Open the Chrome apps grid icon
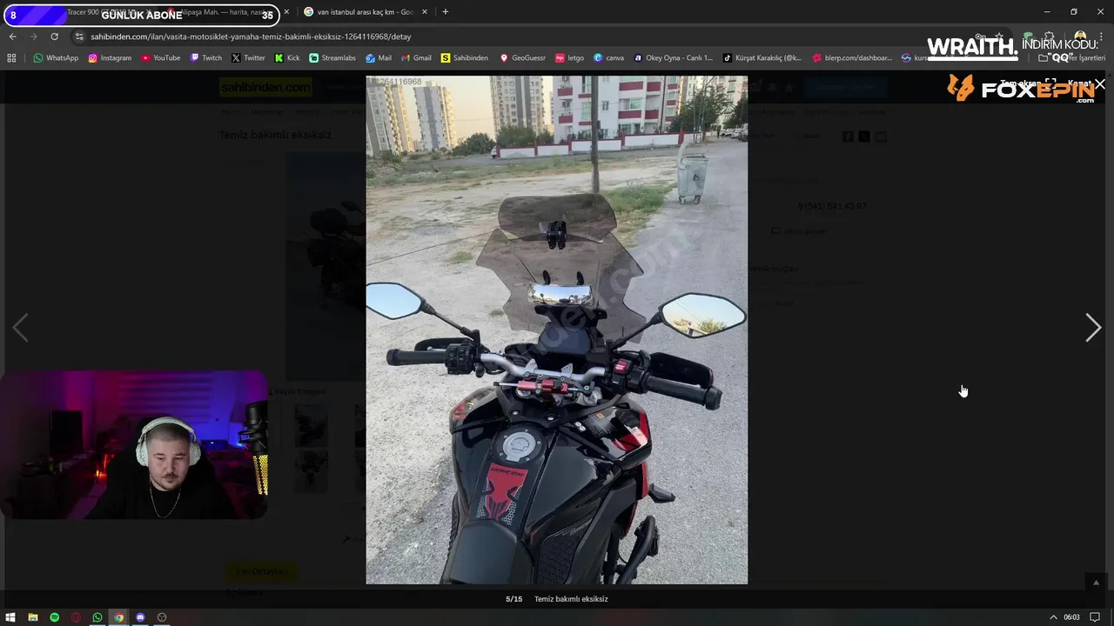This screenshot has height=626, width=1114. (x=11, y=58)
